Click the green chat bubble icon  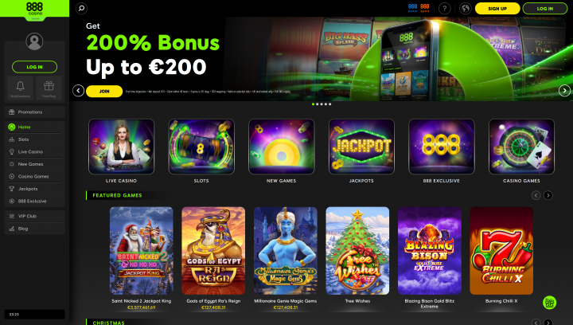(x=549, y=303)
